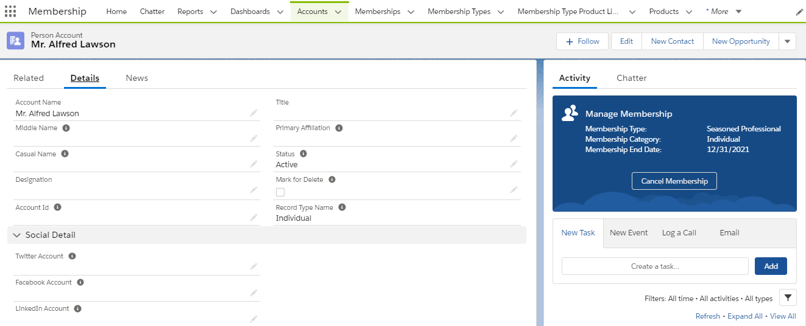
Task: Collapse the Social Detail section
Action: (x=17, y=235)
